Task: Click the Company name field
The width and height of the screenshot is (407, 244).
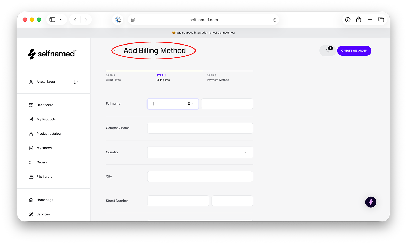Action: [200, 128]
